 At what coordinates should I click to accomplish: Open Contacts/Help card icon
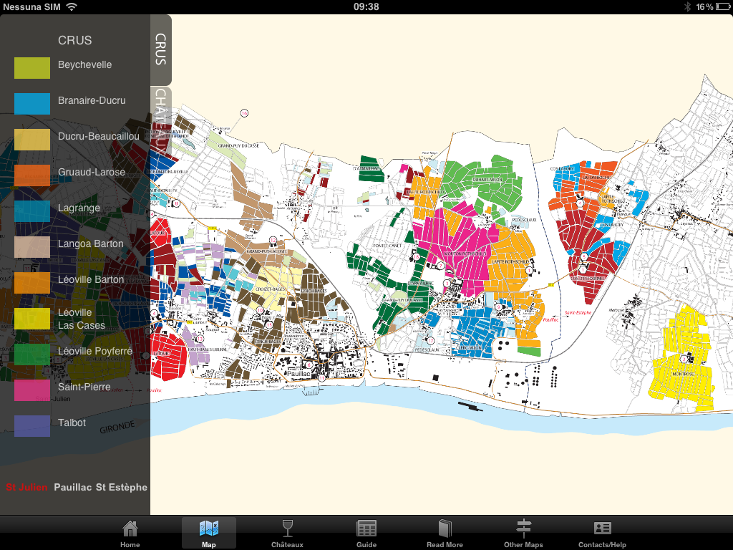click(x=602, y=529)
